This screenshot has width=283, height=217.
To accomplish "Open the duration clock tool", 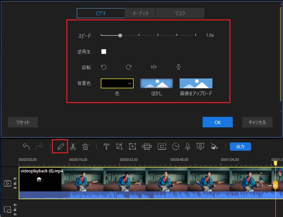I will [x=175, y=147].
